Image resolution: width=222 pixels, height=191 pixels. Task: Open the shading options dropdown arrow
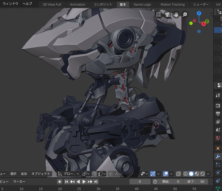pos(208,174)
